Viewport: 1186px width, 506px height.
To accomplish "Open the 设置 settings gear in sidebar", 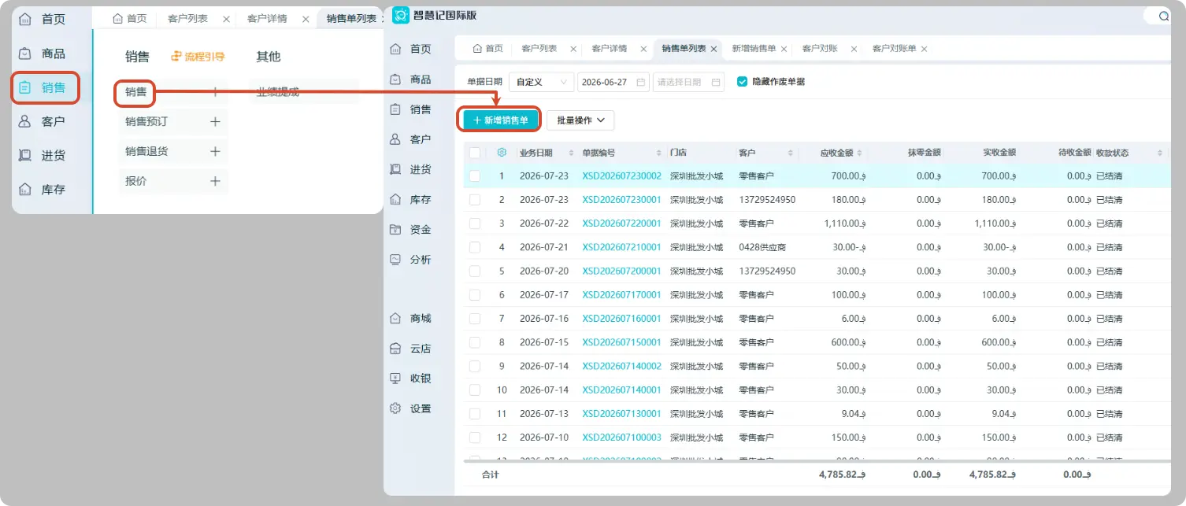I will pyautogui.click(x=396, y=408).
